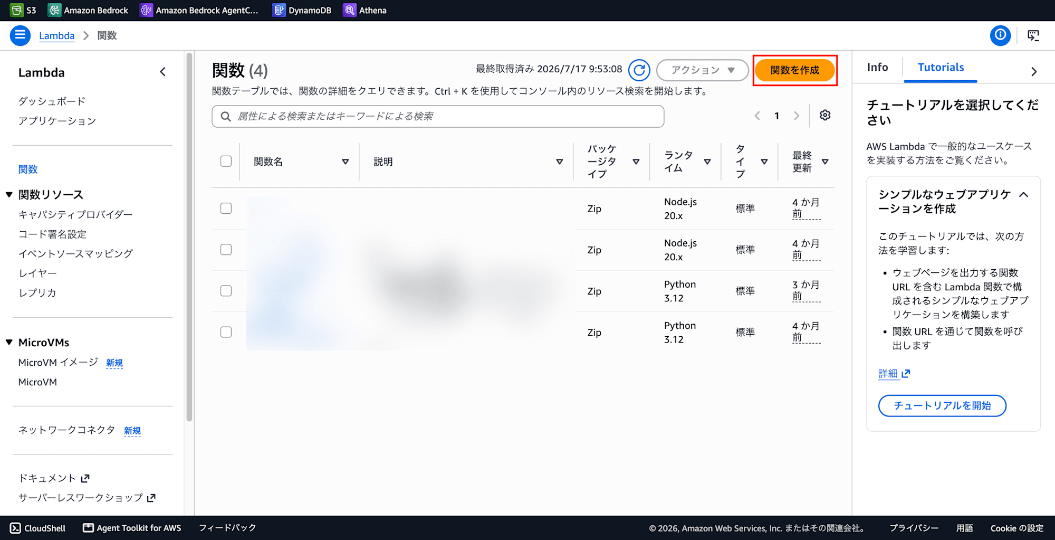Click 最終更新 '3 か月前' timestamp
1055x540 pixels.
coord(806,291)
